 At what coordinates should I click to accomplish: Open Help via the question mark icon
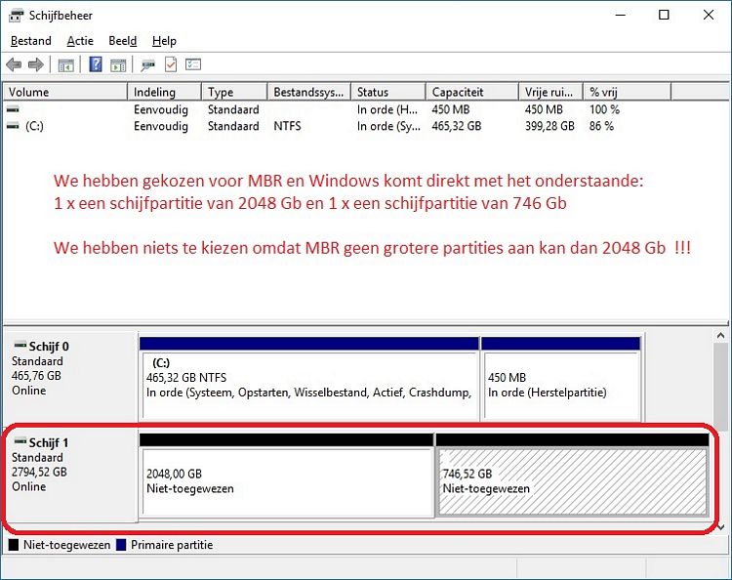96,64
